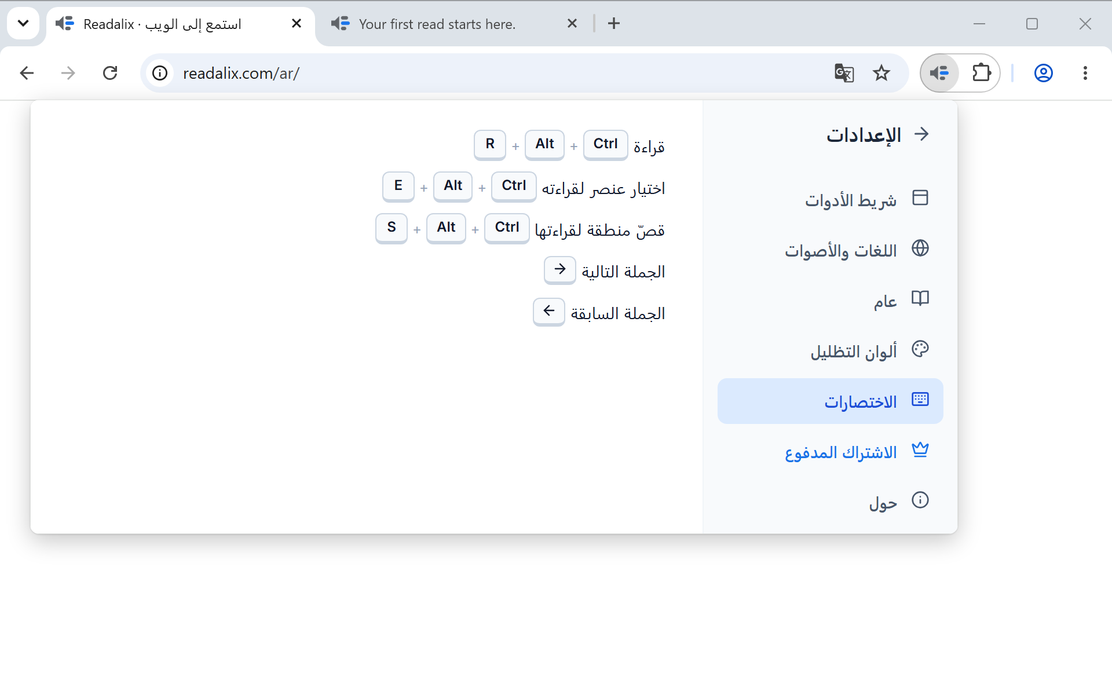
Task: Click the back arrow next to الإعدادات
Action: coord(921,134)
